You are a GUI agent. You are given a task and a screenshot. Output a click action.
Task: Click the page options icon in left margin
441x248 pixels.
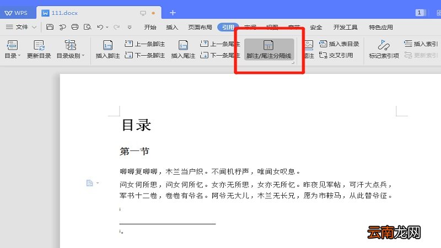pyautogui.click(x=90, y=183)
